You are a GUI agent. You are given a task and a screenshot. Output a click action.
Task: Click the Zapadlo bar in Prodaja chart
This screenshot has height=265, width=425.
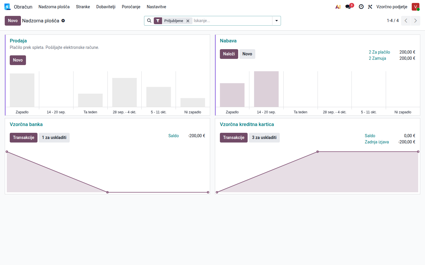coord(22,90)
